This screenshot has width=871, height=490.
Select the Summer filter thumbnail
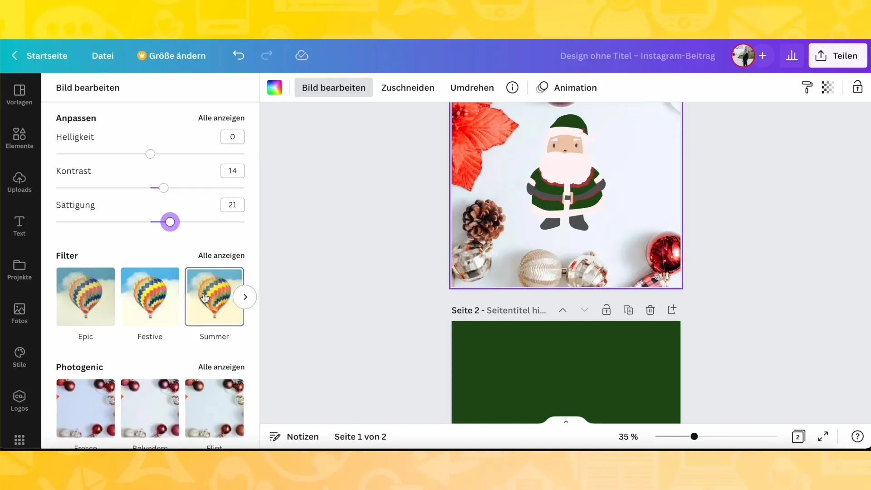point(214,296)
